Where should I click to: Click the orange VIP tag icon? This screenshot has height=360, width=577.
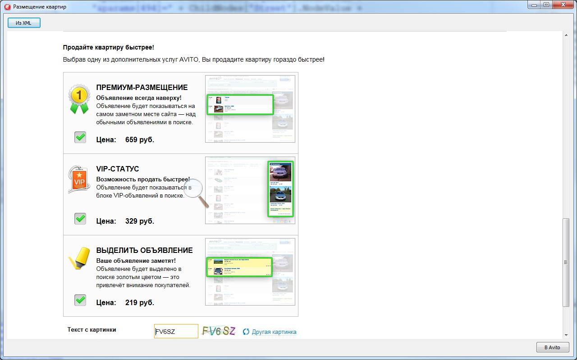[x=79, y=179]
